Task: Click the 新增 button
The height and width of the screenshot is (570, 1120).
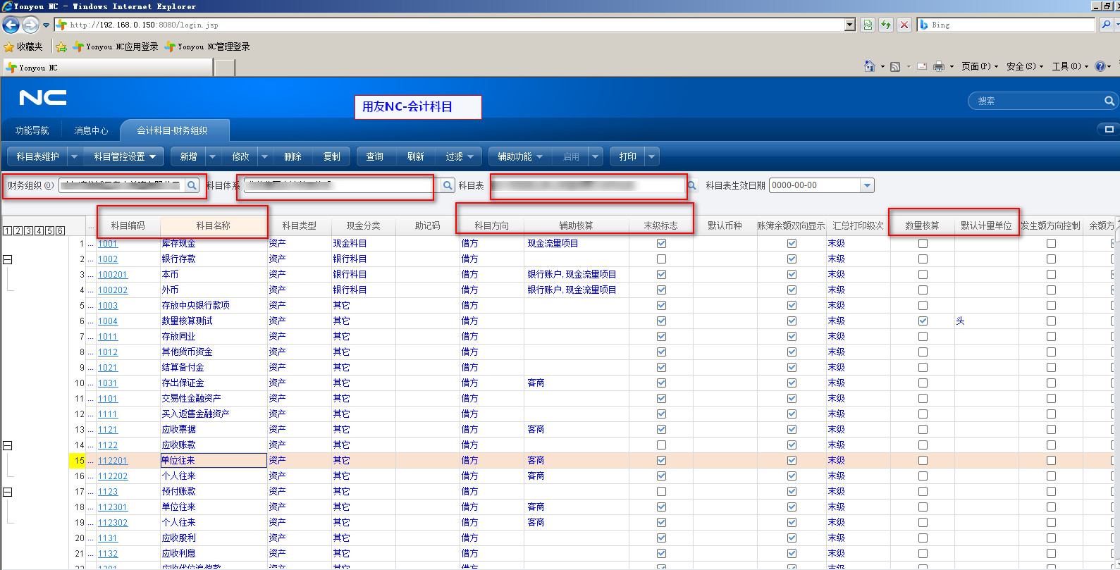Action: [188, 156]
